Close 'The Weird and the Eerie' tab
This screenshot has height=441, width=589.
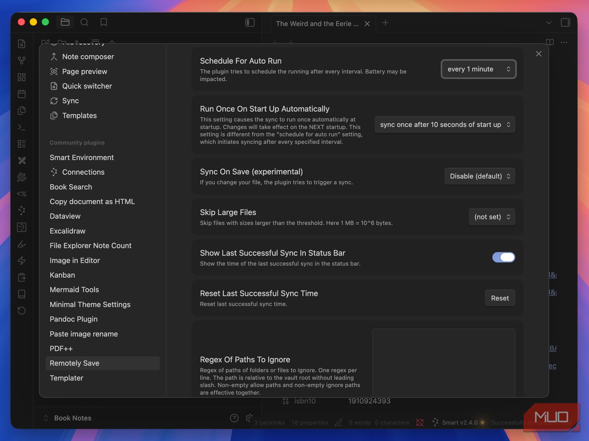point(367,24)
